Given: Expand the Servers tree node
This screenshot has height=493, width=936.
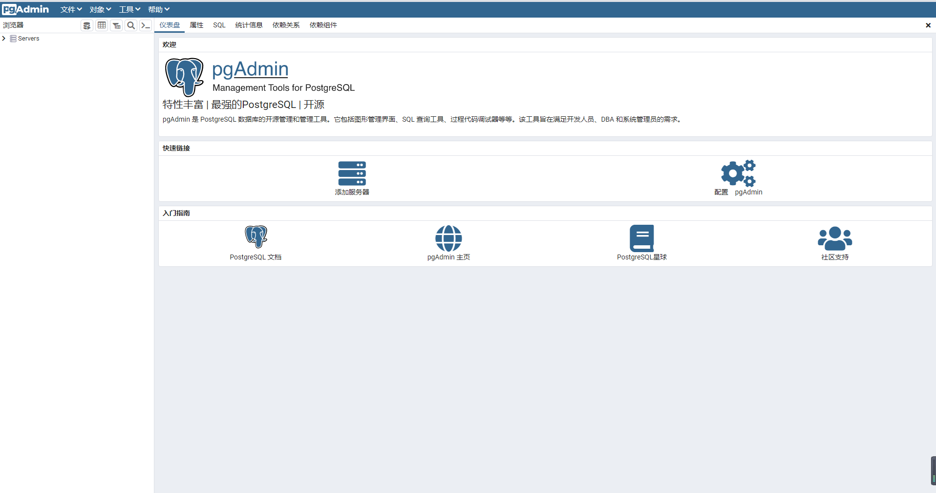Looking at the screenshot, I should (x=4, y=39).
